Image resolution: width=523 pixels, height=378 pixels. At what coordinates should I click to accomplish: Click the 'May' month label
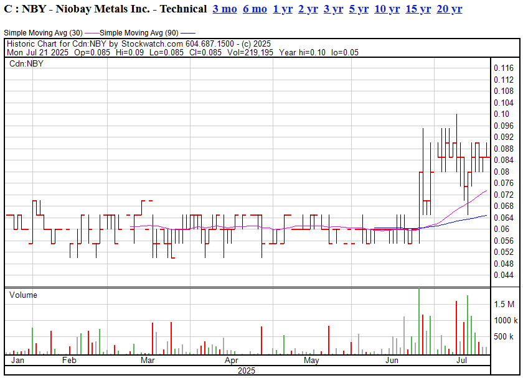(311, 361)
